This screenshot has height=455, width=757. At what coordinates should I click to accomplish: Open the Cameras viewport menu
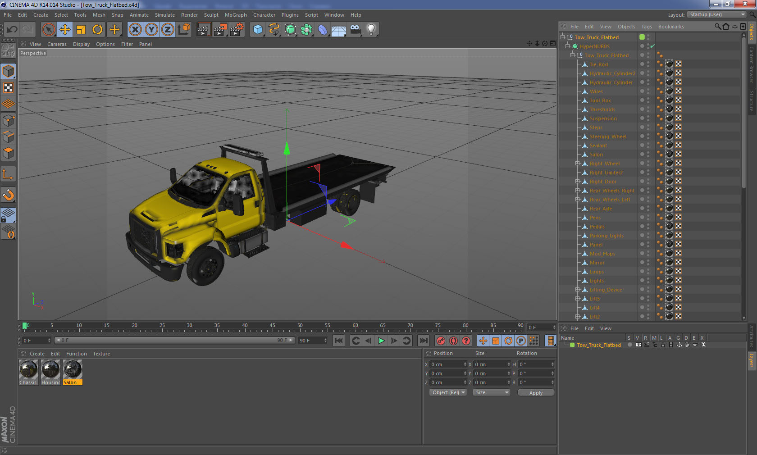57,44
